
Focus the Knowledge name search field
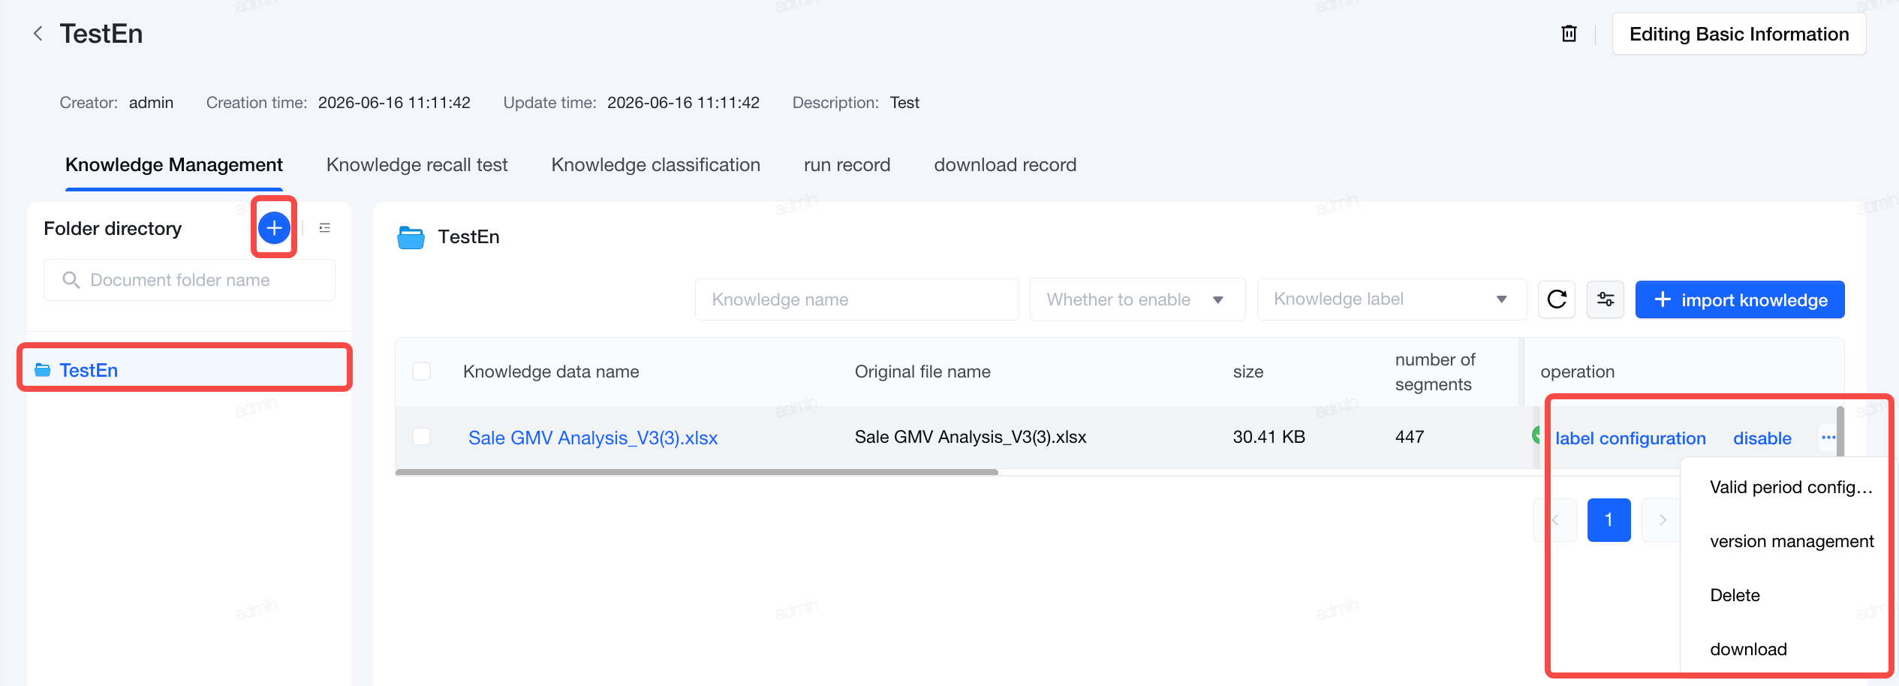(x=856, y=299)
